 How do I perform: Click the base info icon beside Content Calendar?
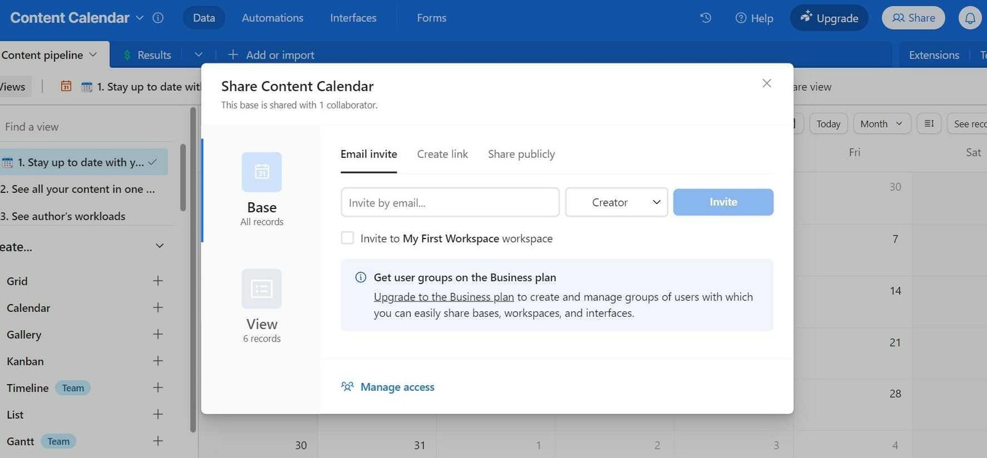pos(158,18)
